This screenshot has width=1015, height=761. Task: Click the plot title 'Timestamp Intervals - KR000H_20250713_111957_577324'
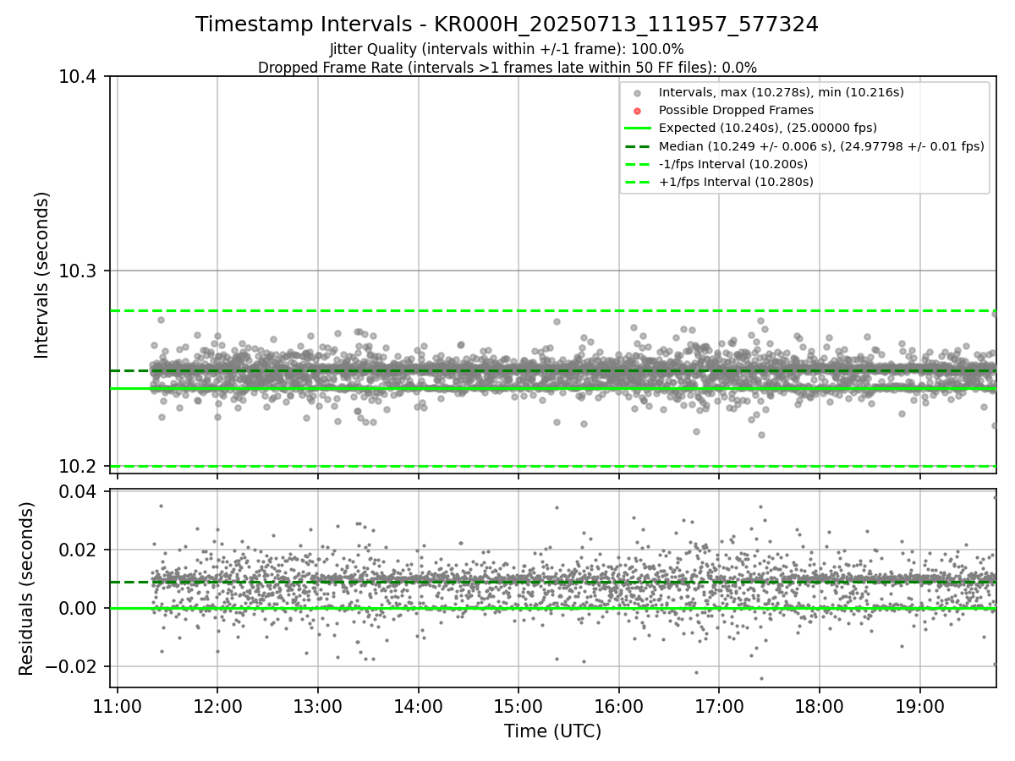[507, 25]
